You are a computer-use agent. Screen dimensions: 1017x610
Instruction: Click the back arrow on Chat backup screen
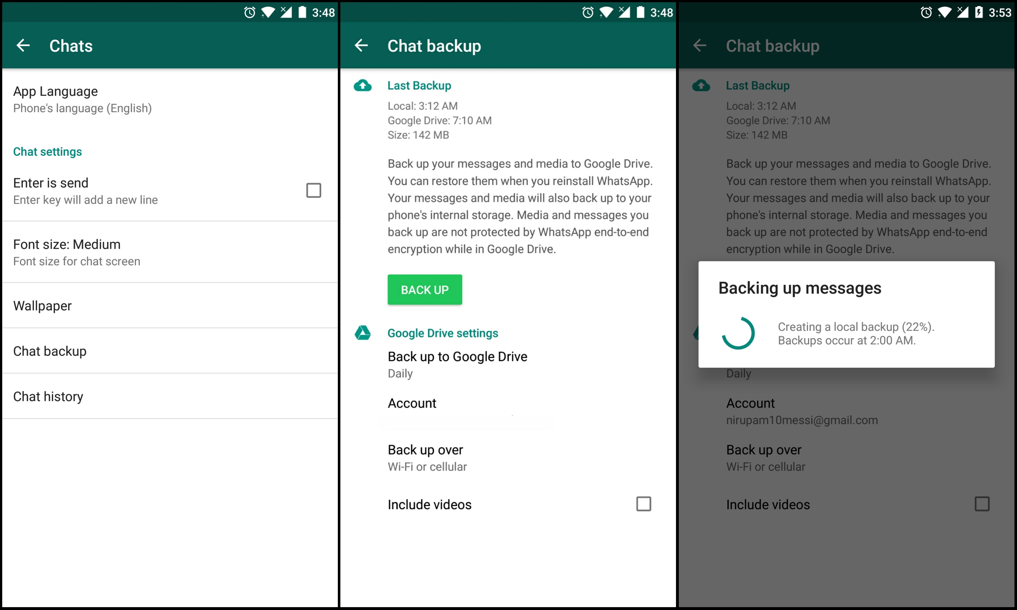(363, 46)
